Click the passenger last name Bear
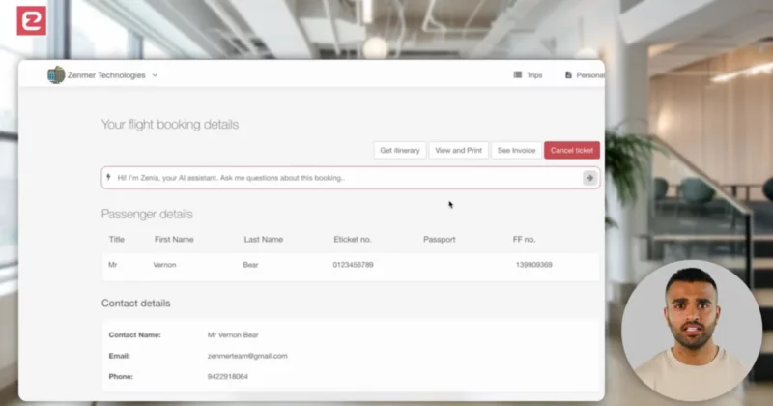 point(251,264)
